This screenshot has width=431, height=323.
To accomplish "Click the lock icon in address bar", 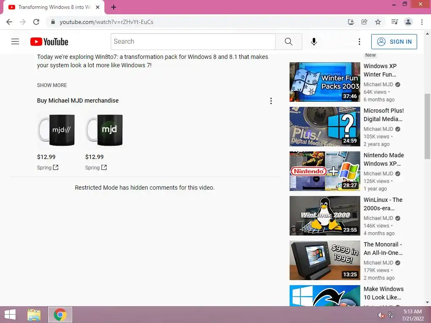I will 53,22.
